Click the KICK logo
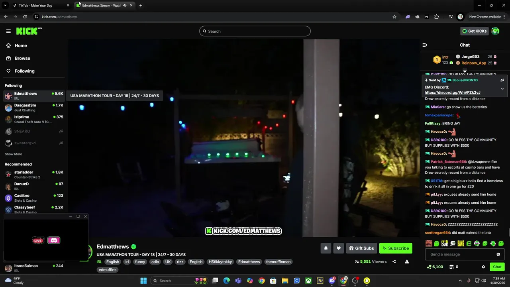Screen dimensions: 510x287 (x=29, y=31)
